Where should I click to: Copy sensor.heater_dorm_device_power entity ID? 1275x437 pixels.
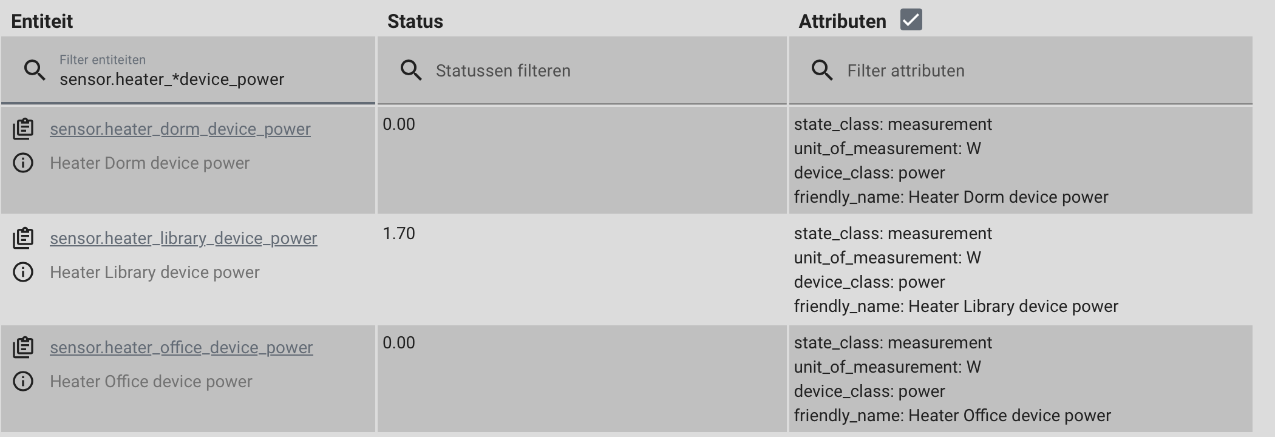[23, 129]
